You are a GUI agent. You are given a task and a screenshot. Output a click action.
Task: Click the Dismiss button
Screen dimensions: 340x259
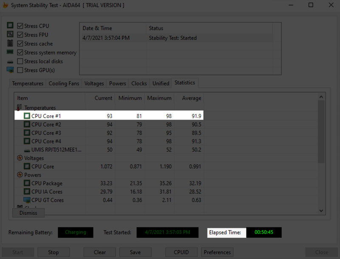click(x=28, y=213)
